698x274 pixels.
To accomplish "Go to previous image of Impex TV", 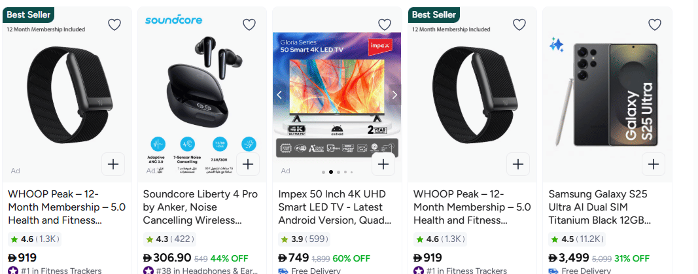I will pyautogui.click(x=279, y=95).
